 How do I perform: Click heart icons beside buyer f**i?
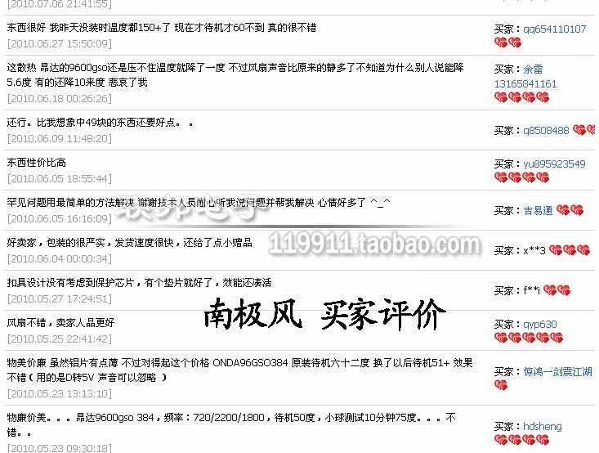click(x=557, y=290)
